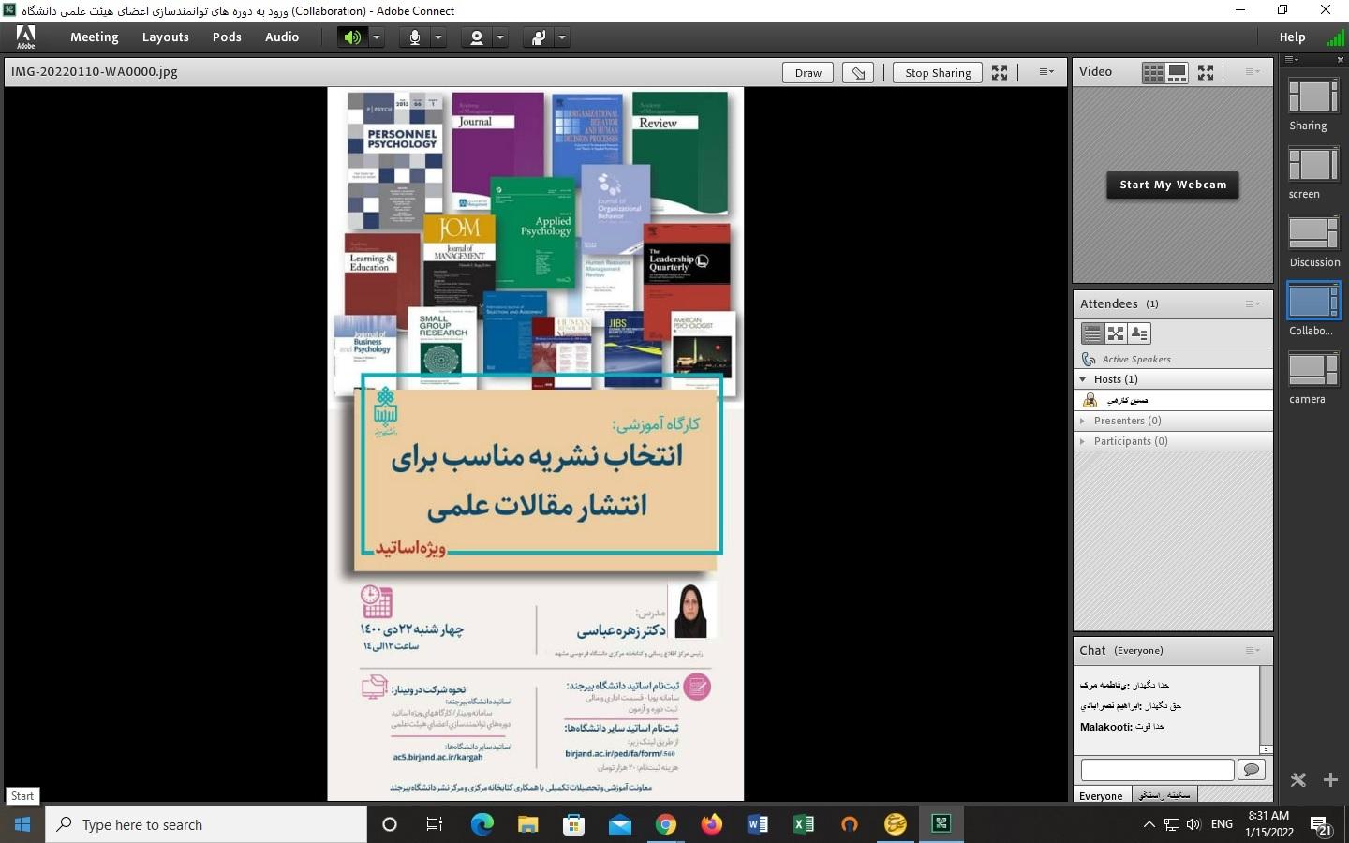1349x843 pixels.
Task: Click the IMG-20220110-WA0000.jpg title
Action: pyautogui.click(x=94, y=71)
